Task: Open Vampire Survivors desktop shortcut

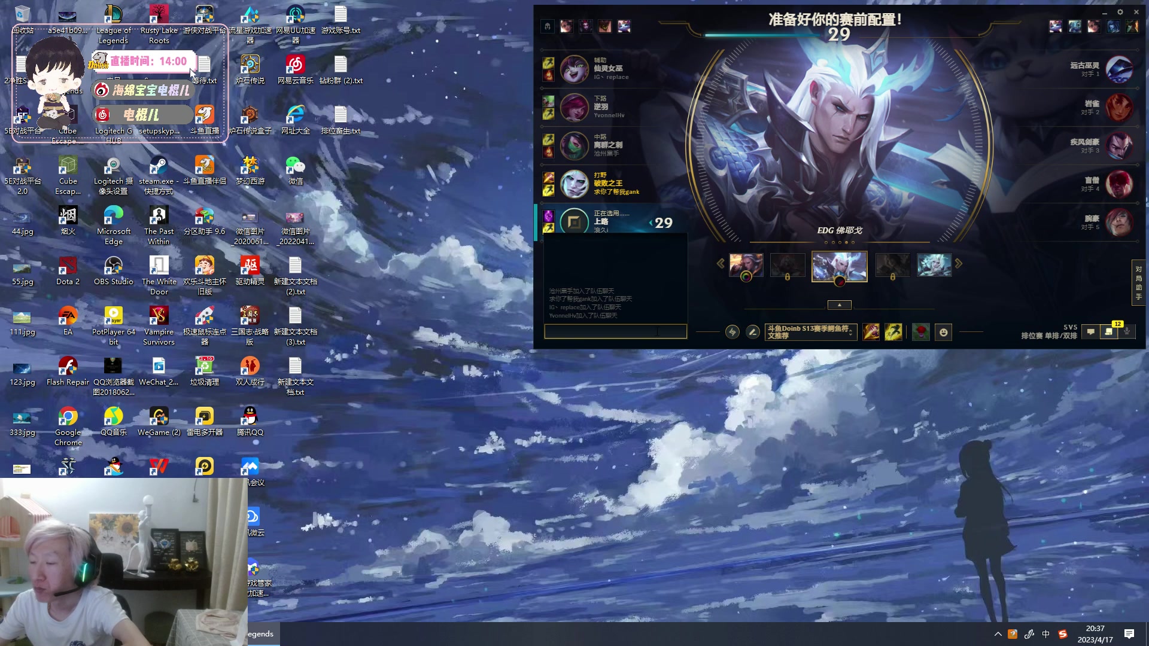Action: tap(159, 326)
